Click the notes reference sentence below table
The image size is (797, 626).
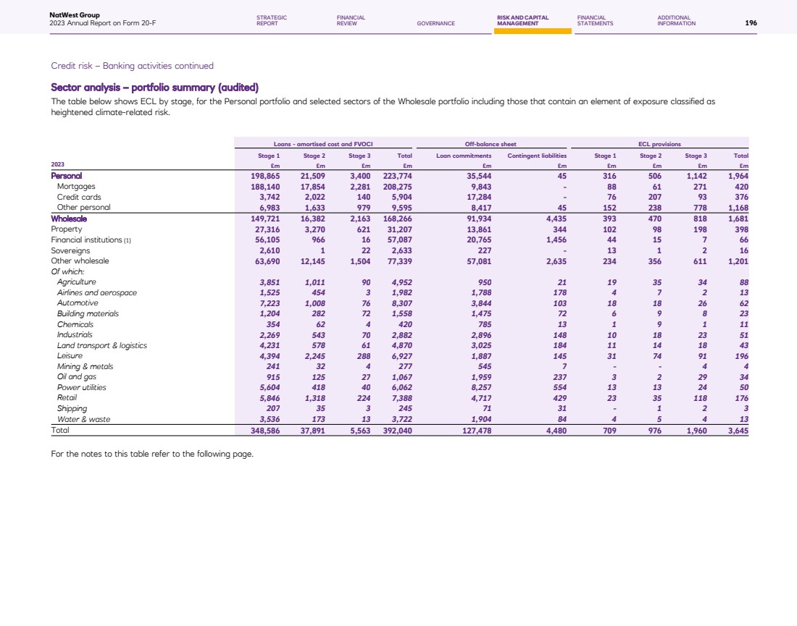(152, 454)
